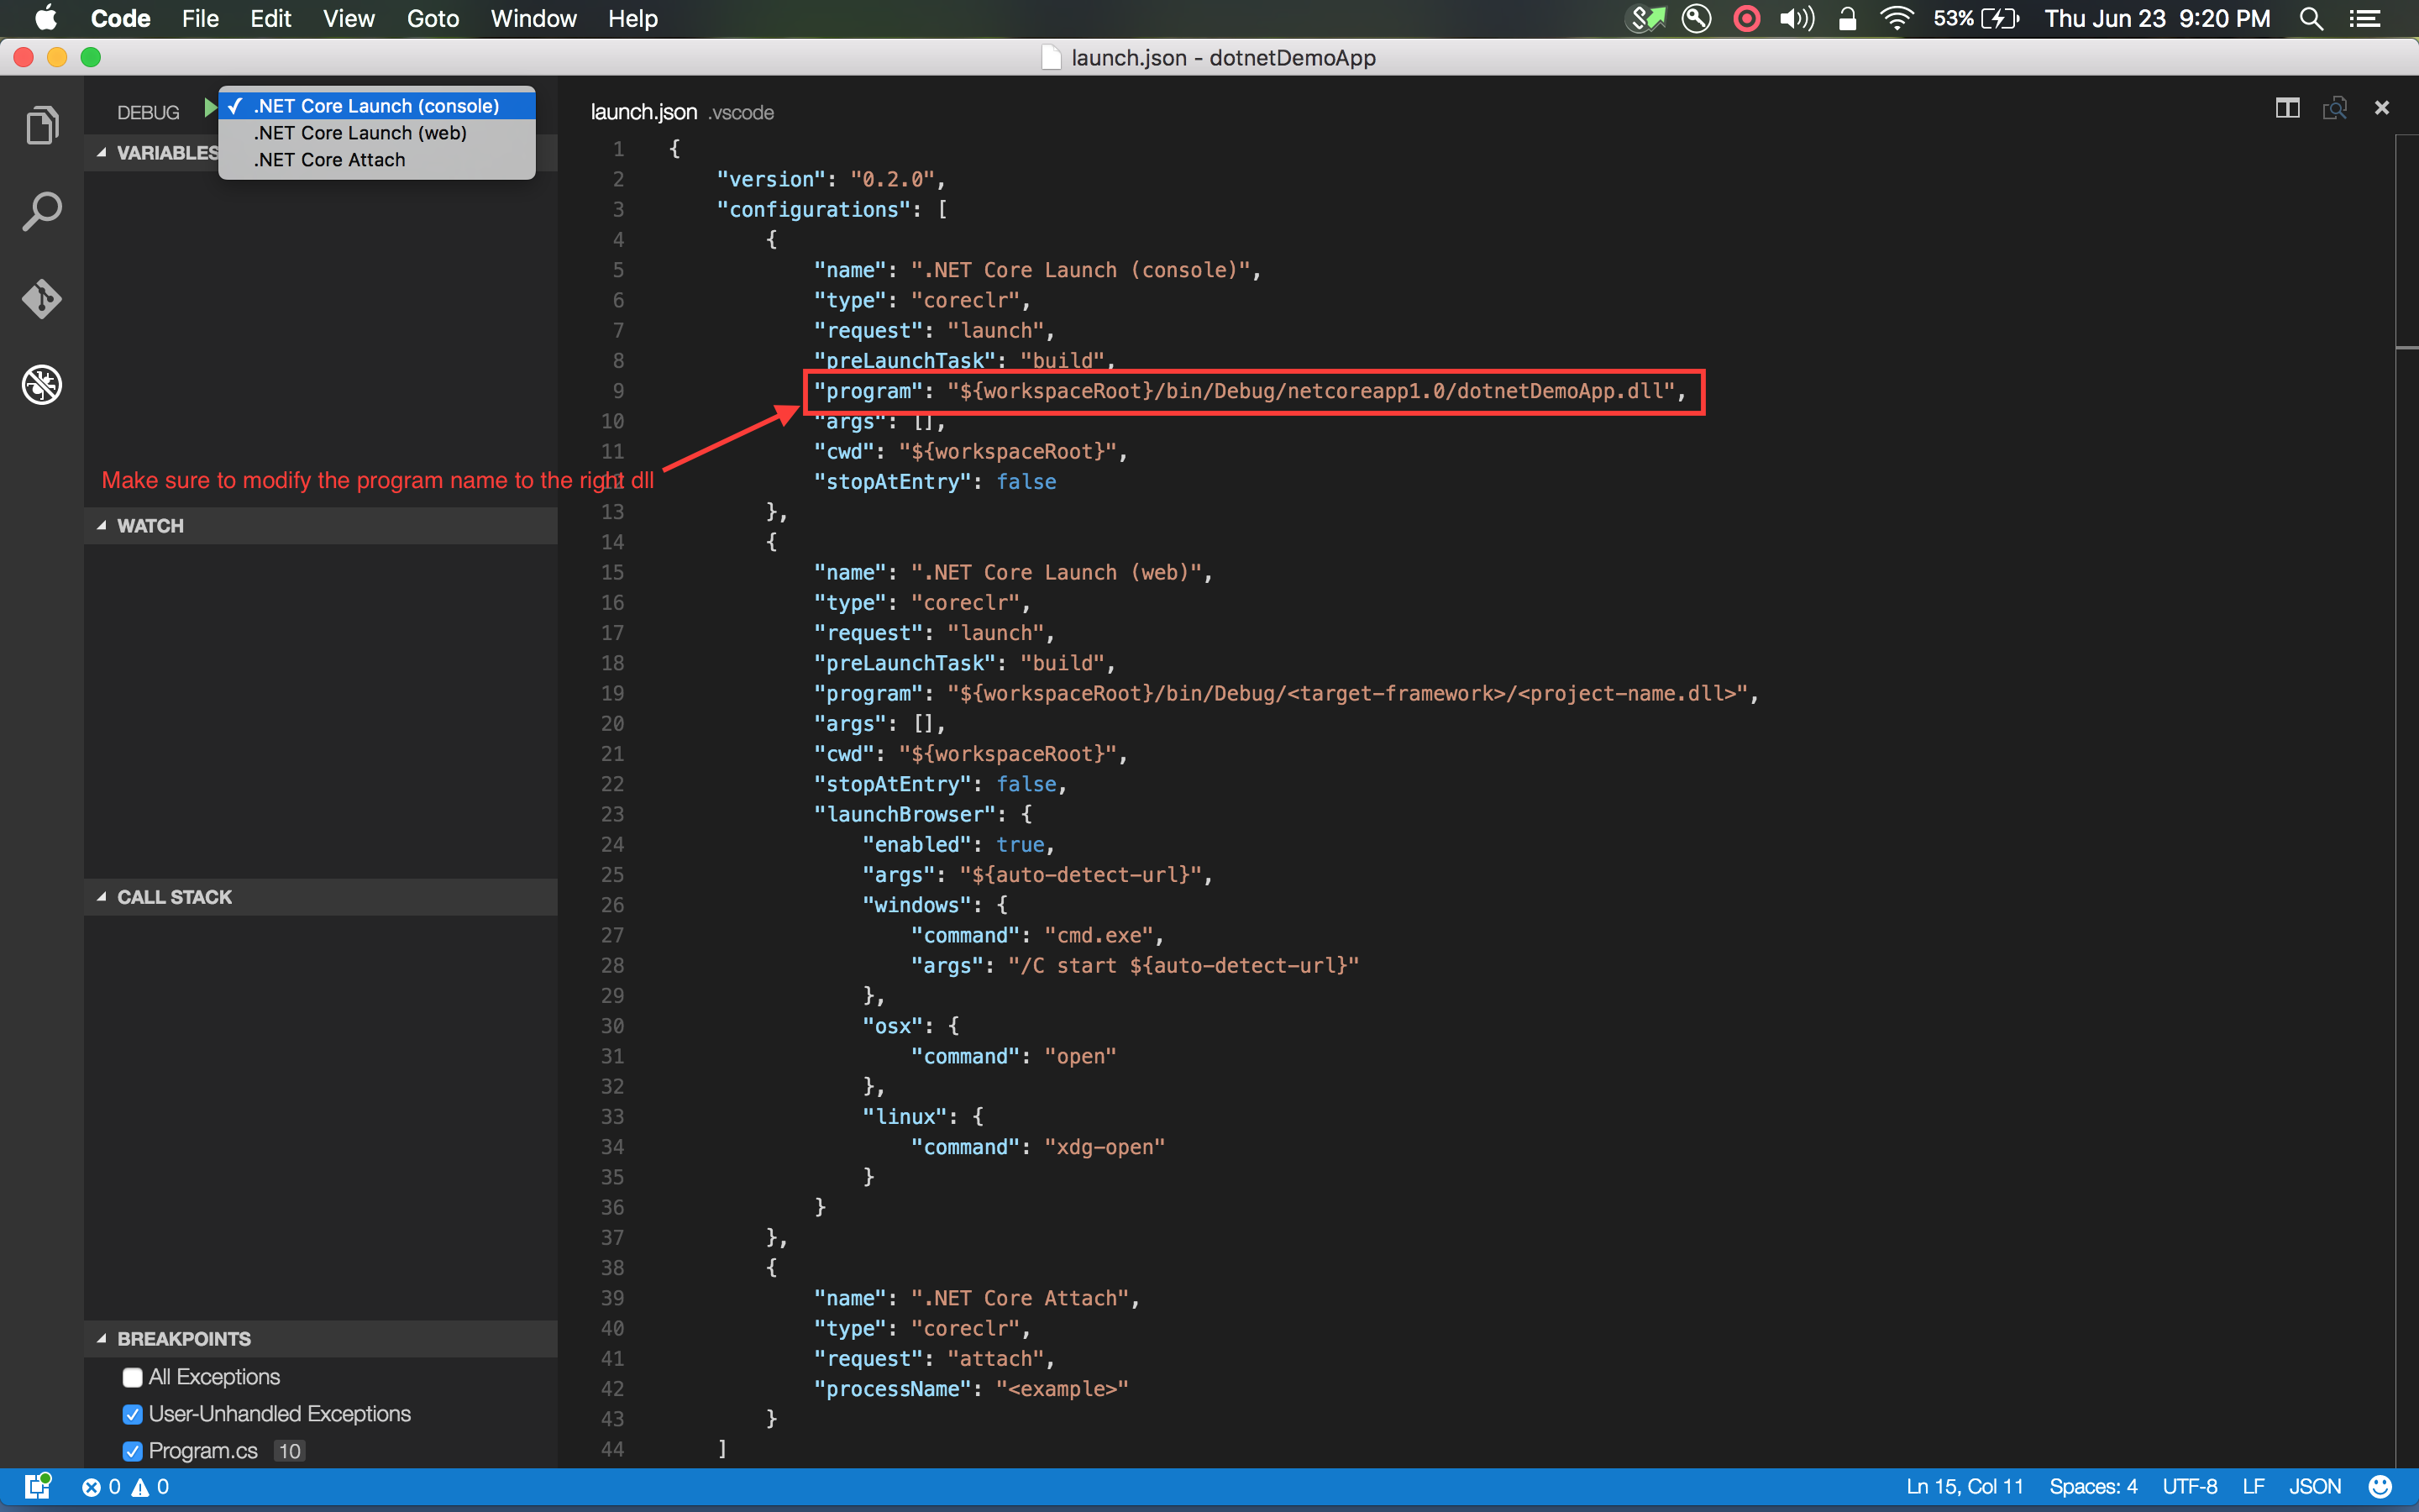Image resolution: width=2419 pixels, height=1512 pixels.
Task: Change indentation via Spaces: 4
Action: tap(2093, 1487)
